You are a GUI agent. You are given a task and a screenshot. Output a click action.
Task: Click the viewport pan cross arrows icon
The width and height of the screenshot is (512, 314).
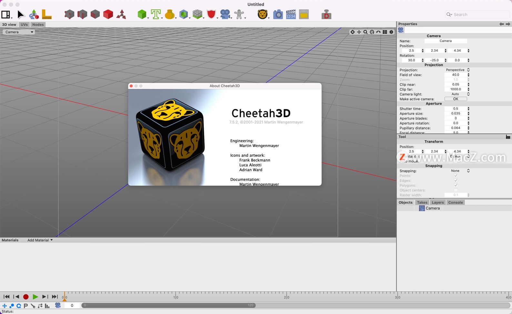359,32
